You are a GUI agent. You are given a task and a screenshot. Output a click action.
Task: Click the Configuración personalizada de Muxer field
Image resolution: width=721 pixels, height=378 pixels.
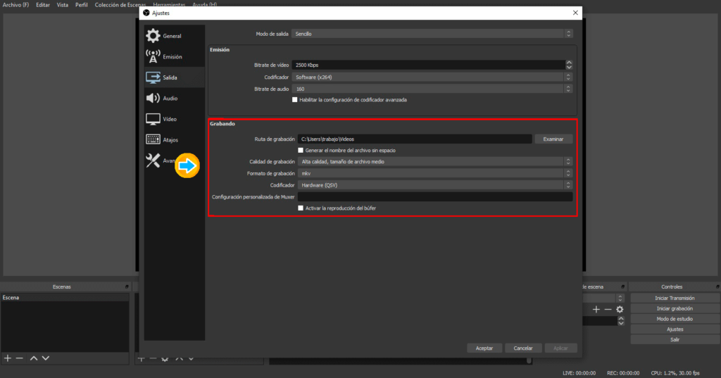click(x=434, y=197)
